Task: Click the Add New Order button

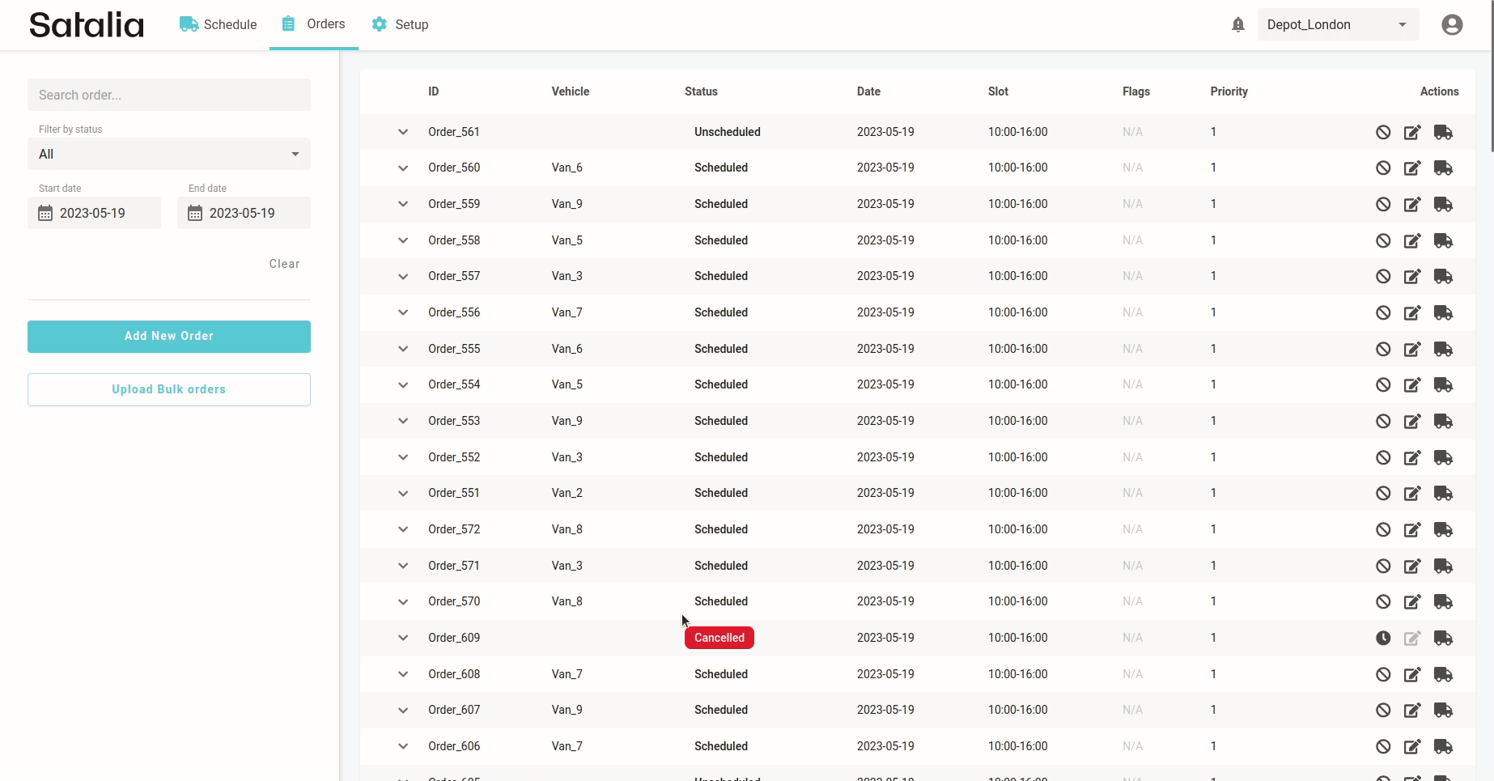Action: coord(169,337)
